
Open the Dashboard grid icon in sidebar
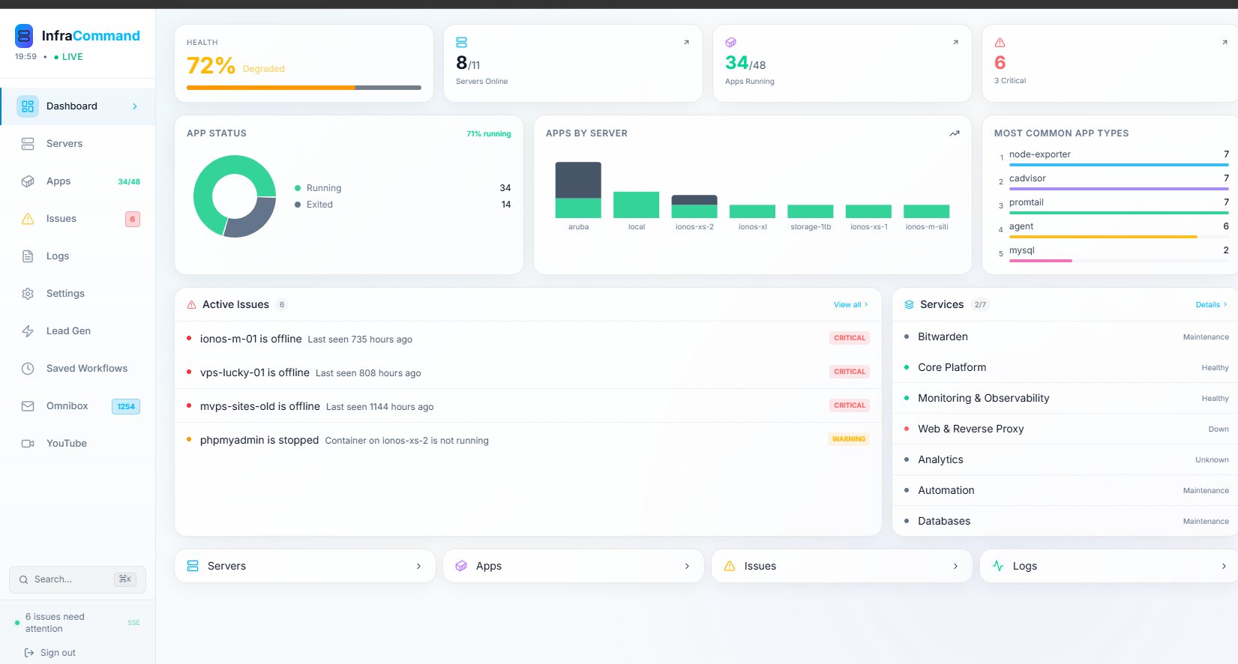click(x=28, y=106)
